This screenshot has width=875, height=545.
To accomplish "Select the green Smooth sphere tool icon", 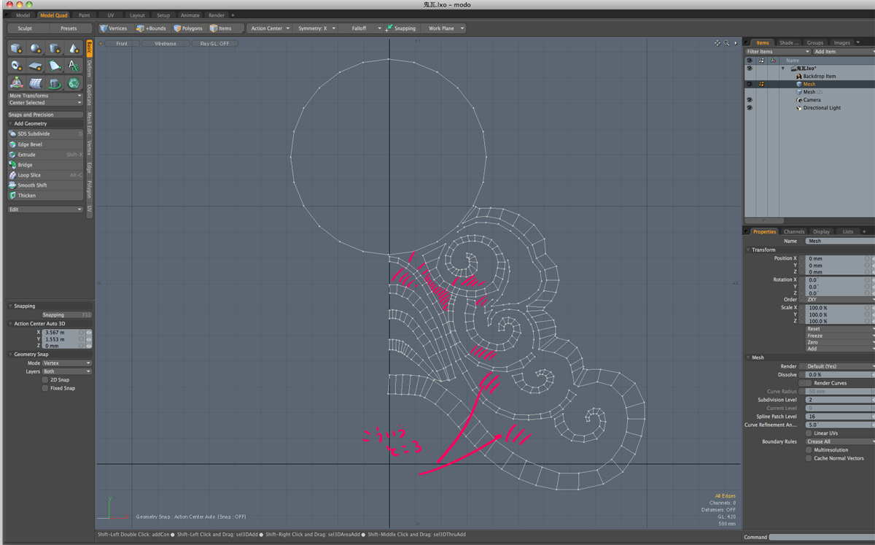I will coord(74,83).
